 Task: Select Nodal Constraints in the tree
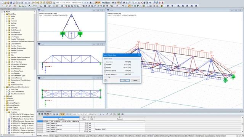[x=17, y=84]
